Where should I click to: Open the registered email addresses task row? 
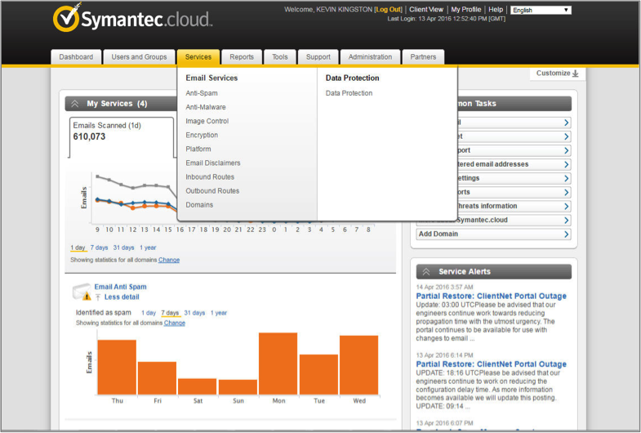point(514,164)
